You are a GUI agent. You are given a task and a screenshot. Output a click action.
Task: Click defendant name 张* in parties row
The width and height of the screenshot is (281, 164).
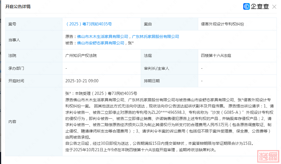click(131, 43)
